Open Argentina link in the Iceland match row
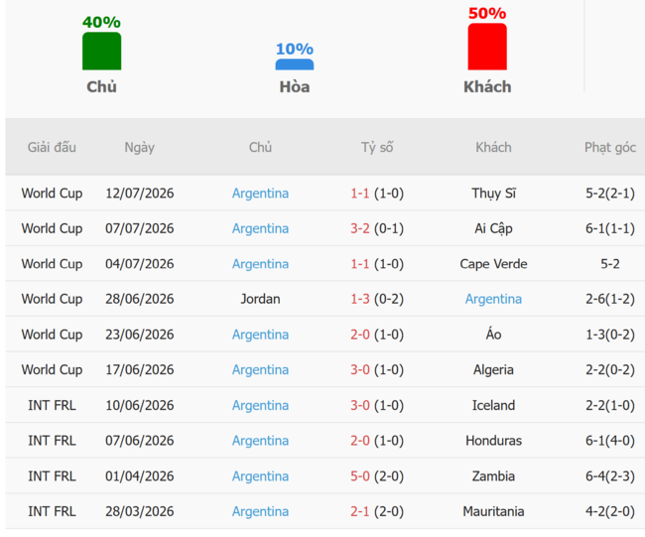This screenshot has height=537, width=645. 260,405
